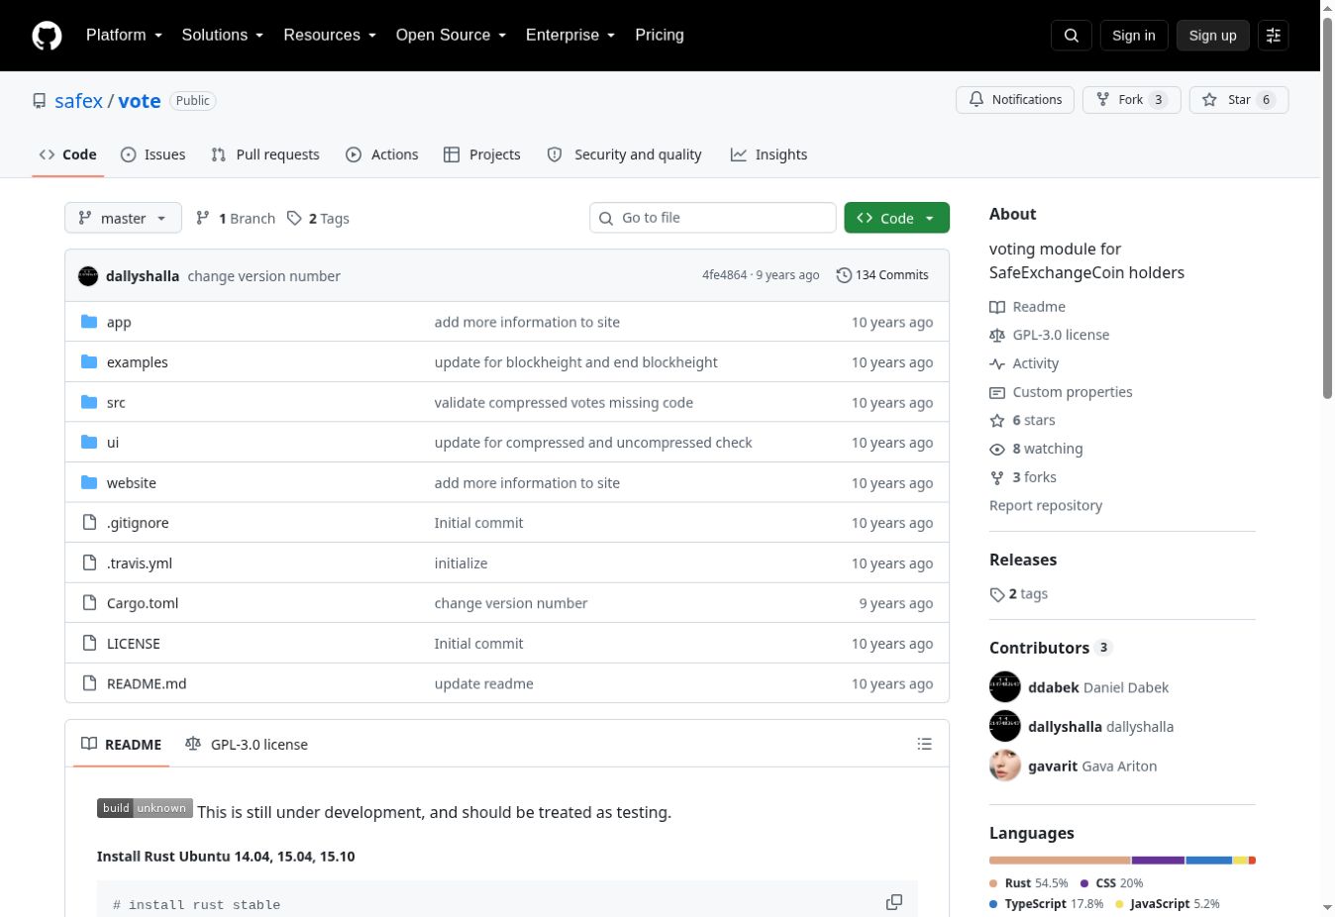Open the appearance settings icon beside Sign up
Screen dimensions: 1335x917
(x=1274, y=36)
